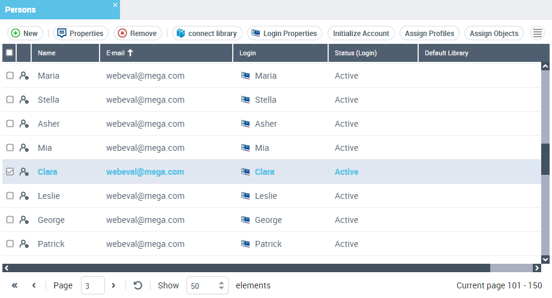Open the hamburger menu of more toolbar options
552x298 pixels.
click(x=538, y=34)
